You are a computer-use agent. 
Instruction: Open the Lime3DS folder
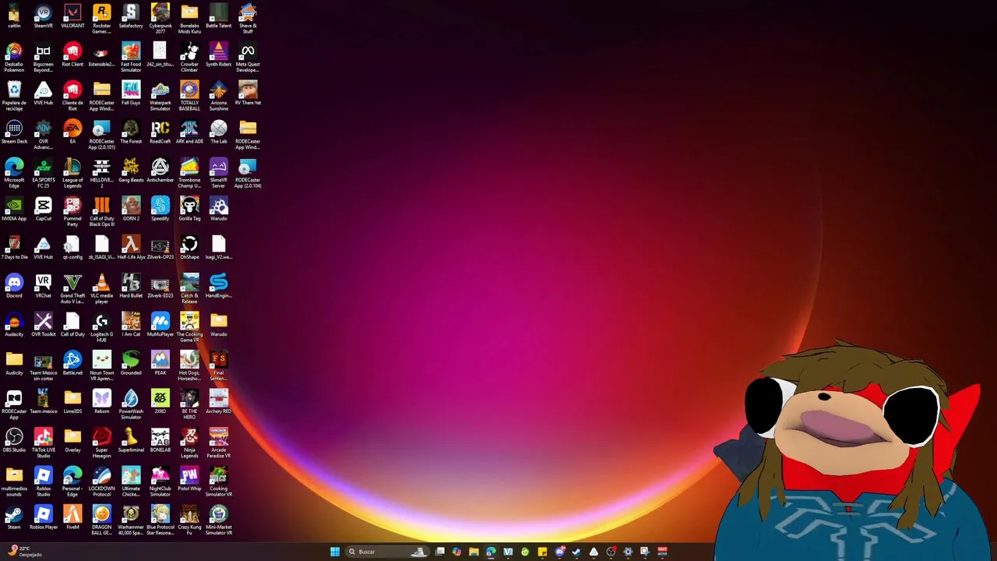72,401
